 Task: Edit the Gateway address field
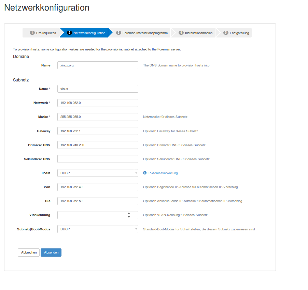(x=98, y=131)
